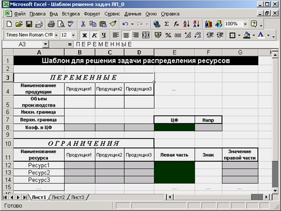Open a file with the Open folder icon

click(19, 24)
